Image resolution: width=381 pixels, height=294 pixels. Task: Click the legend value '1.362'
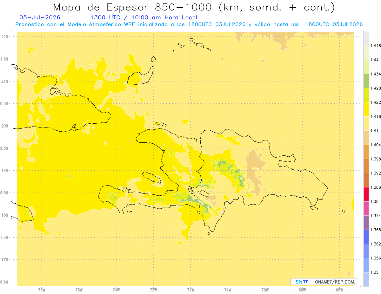pyautogui.click(x=376, y=244)
